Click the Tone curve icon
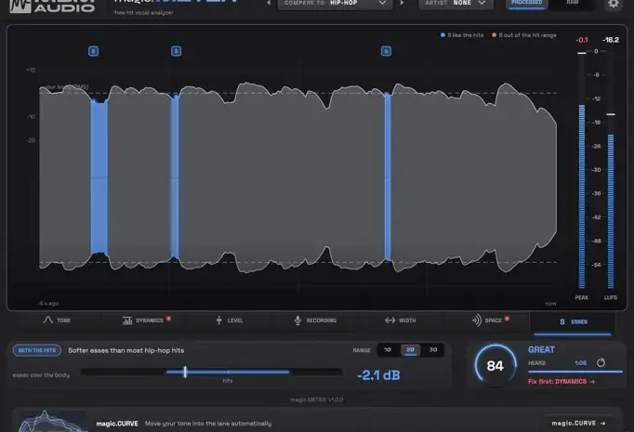The height and width of the screenshot is (432, 634). (x=47, y=321)
